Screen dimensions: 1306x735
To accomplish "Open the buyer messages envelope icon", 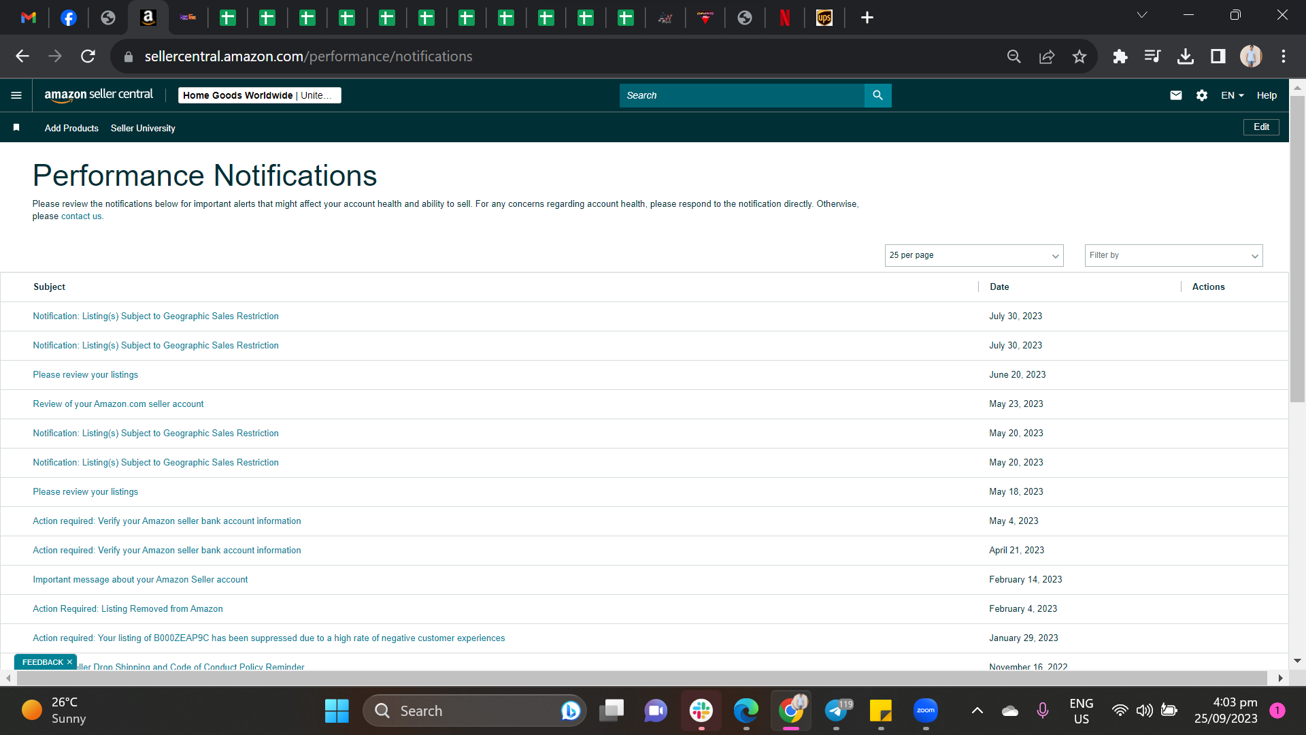I will click(x=1176, y=95).
